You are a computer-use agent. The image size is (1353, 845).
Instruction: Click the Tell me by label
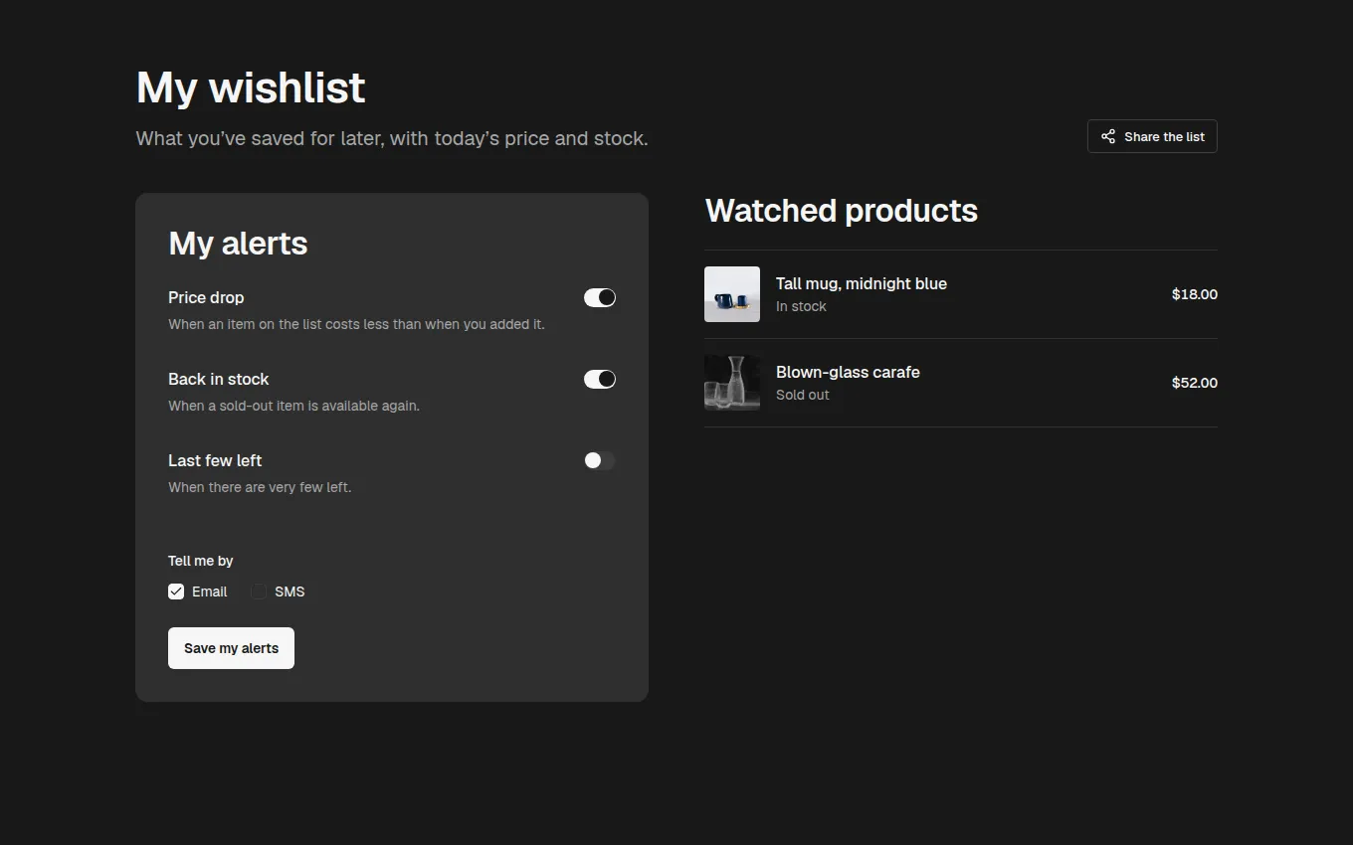coord(201,561)
